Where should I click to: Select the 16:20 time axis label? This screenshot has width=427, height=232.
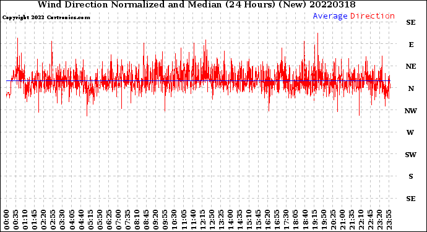point(268,220)
